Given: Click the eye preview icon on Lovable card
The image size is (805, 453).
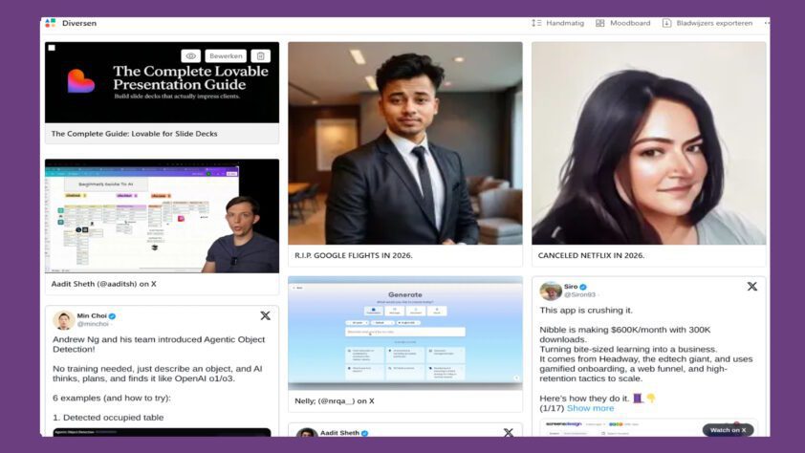Looking at the screenshot, I should (191, 56).
